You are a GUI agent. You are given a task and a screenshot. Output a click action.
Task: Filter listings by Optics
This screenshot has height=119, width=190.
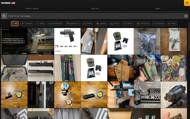(128, 24)
